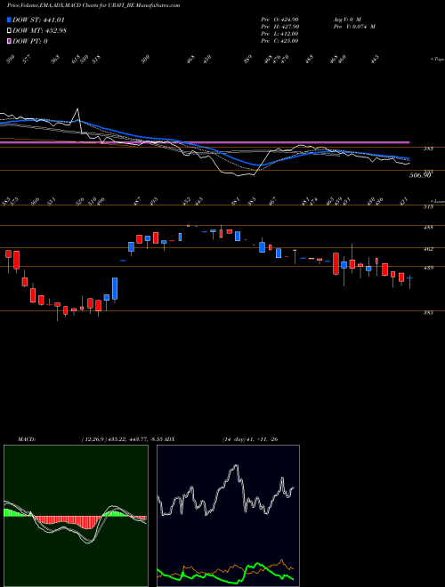445x587 pixels.
Task: Select the 'DOW PT: 0' label
Action: (30, 41)
